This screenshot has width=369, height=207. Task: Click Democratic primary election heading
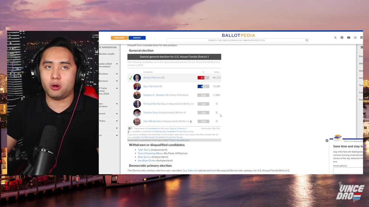point(150,166)
